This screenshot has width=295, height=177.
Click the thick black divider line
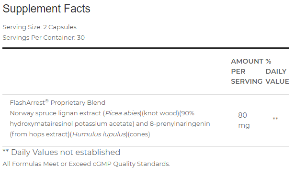tap(146, 48)
